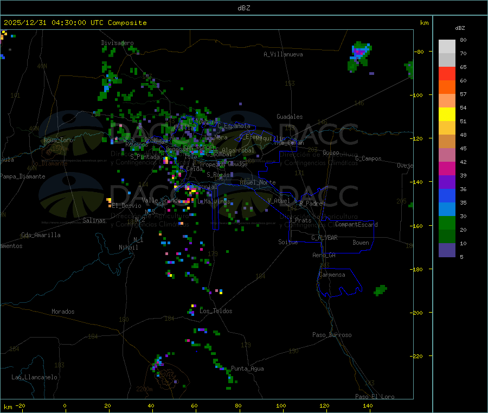This screenshot has width=488, height=413.
Task: Click the Paso_Barroso map label
Action: 332,335
